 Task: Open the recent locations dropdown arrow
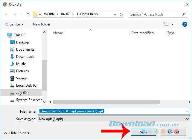22,14
